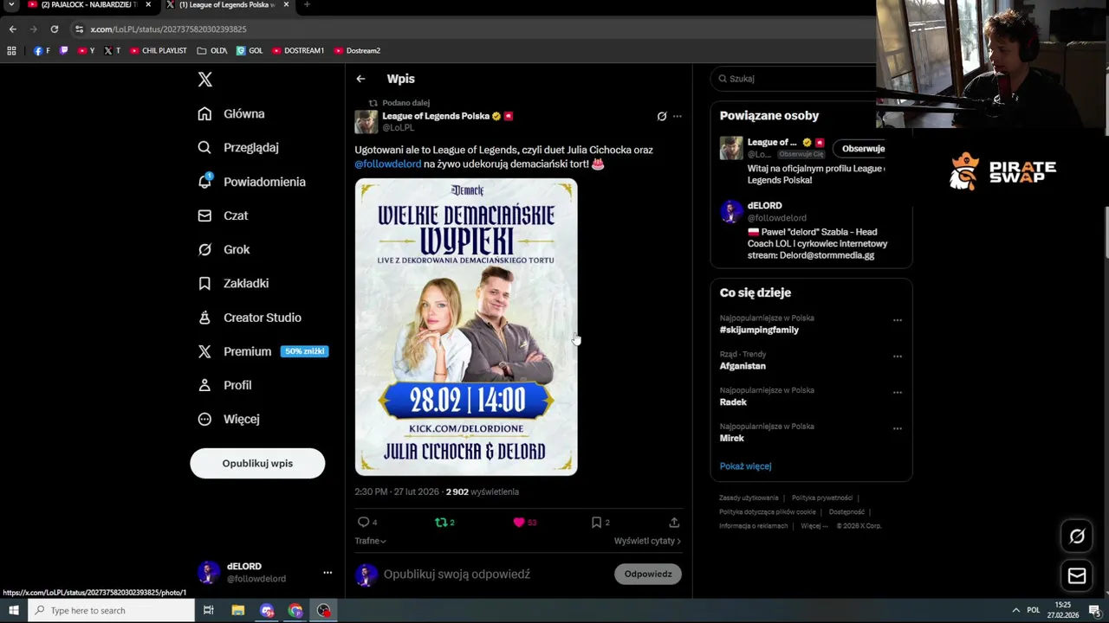Click Pokaż więcej under trends
This screenshot has height=623, width=1109.
pyautogui.click(x=745, y=466)
